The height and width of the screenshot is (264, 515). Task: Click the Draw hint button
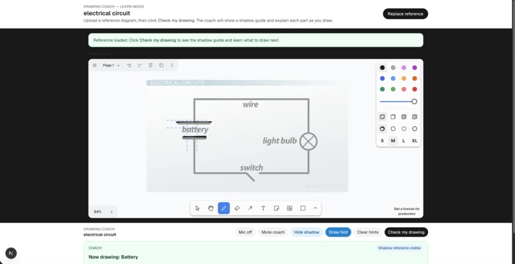pos(338,232)
